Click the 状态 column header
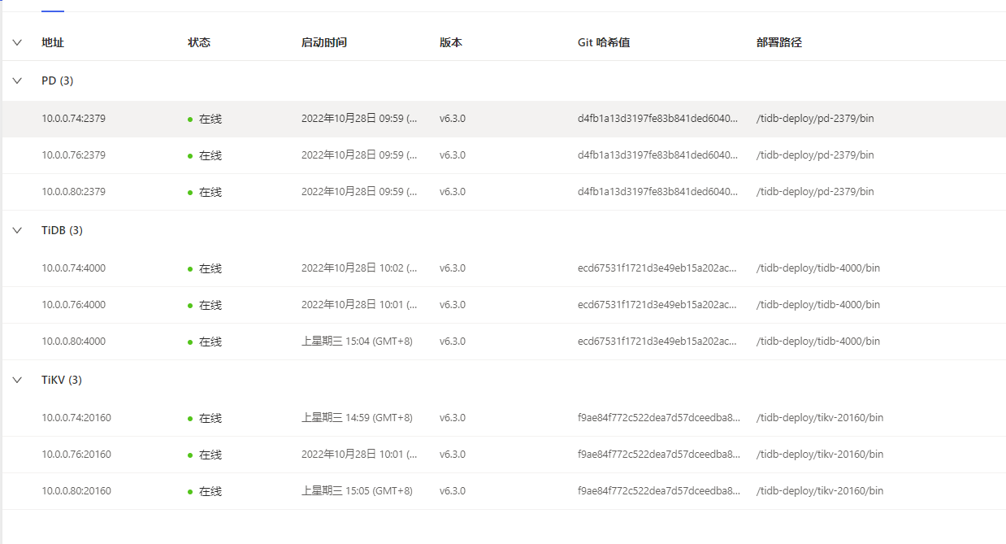 coord(199,42)
